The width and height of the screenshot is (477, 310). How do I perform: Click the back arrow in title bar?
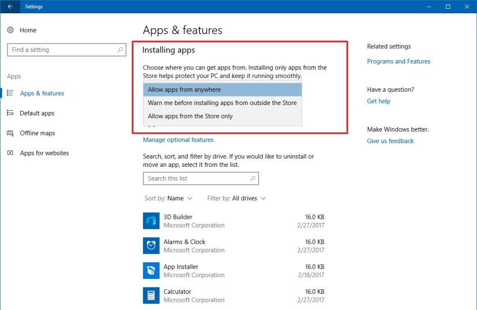[10, 6]
